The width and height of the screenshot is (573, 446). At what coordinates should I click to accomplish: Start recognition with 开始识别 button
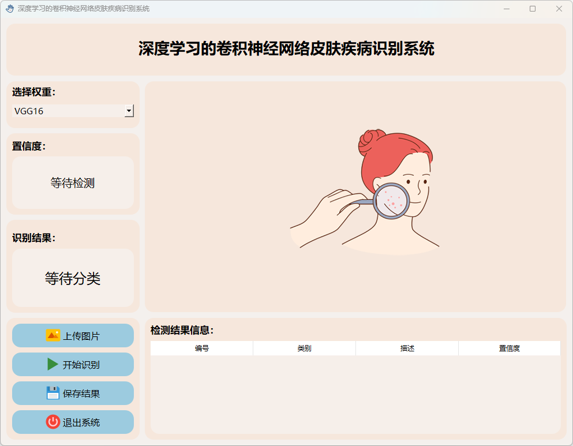(x=73, y=364)
